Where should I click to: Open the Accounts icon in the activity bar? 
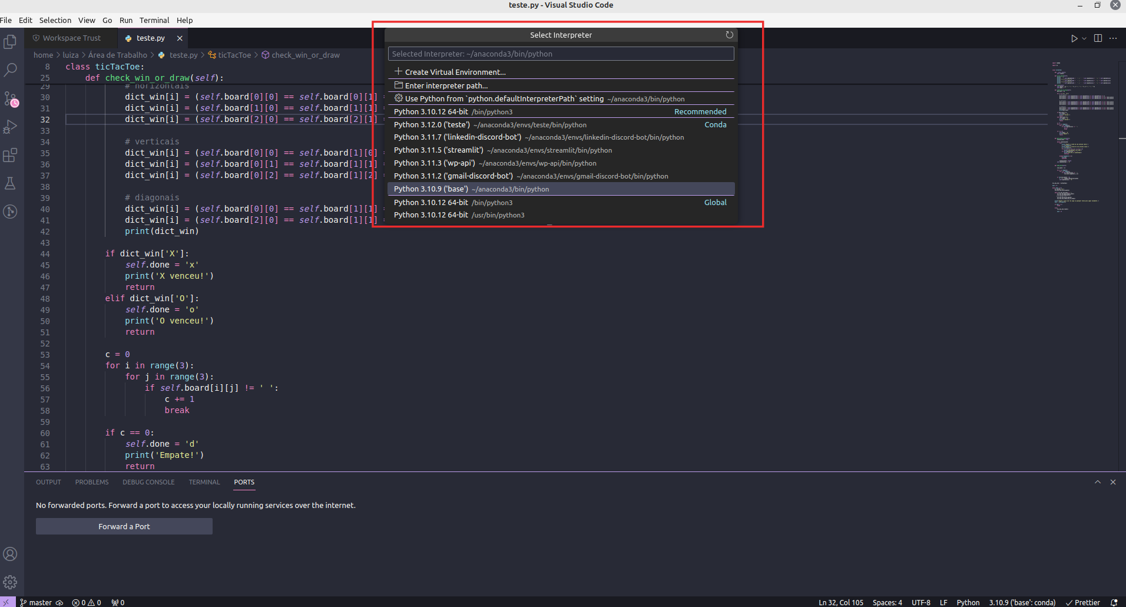click(11, 554)
